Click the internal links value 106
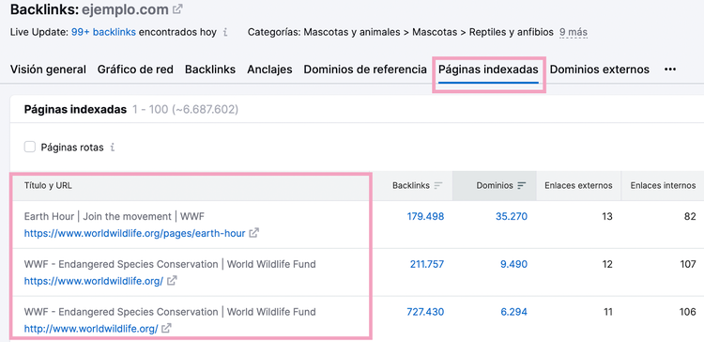This screenshot has height=342, width=704. click(x=688, y=312)
